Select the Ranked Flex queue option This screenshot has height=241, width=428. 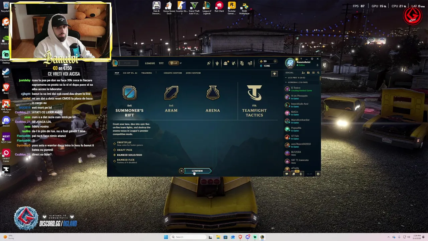coord(126,161)
